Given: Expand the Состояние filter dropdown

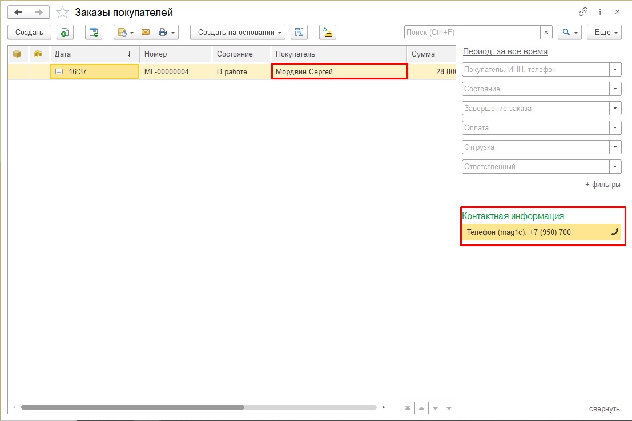Looking at the screenshot, I should click(x=615, y=89).
